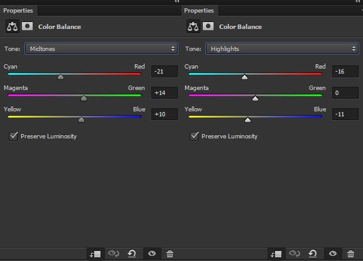The image size is (363, 261).
Task: Click layer mask icon in Highlights panel
Action: pyautogui.click(x=208, y=26)
